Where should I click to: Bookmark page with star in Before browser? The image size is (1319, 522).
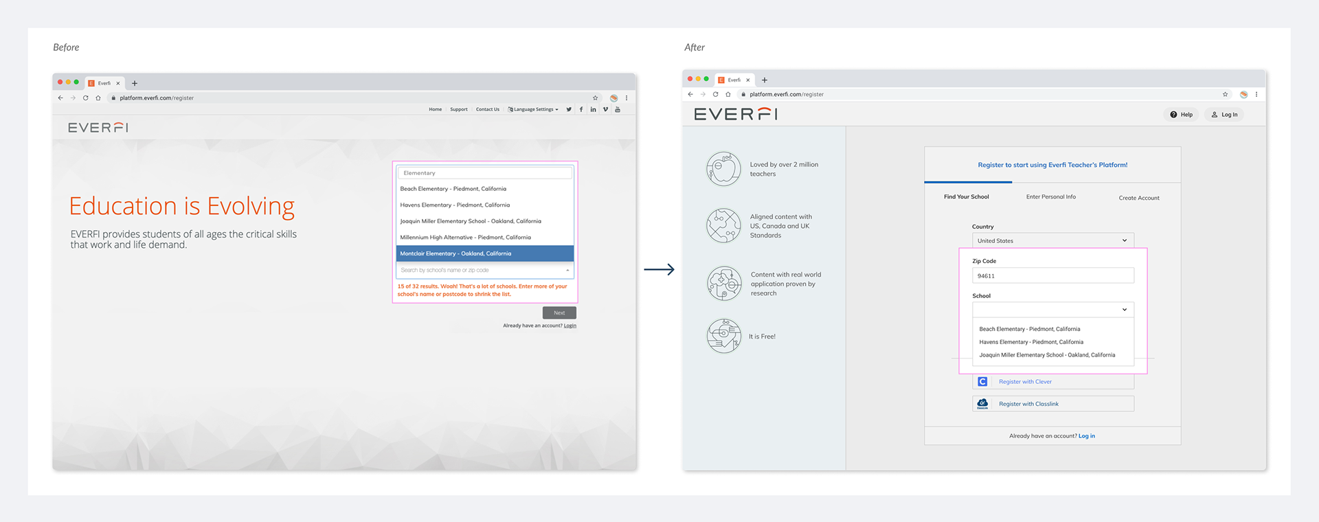click(596, 98)
